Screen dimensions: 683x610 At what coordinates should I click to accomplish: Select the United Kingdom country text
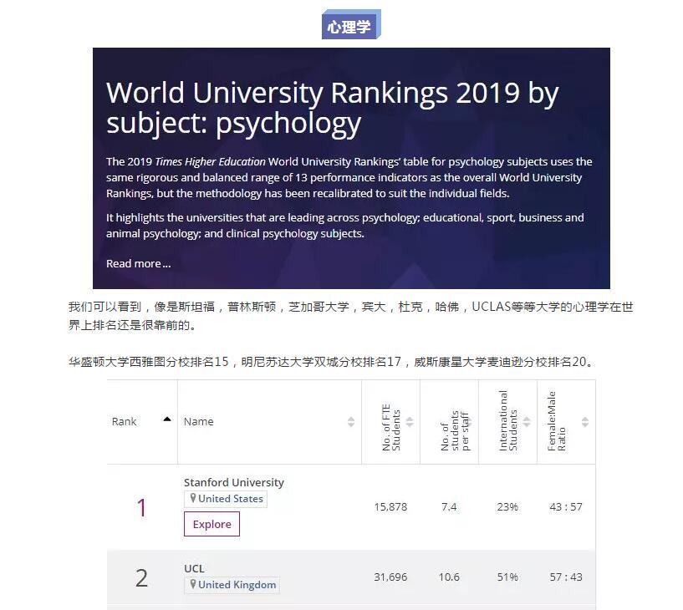click(x=237, y=585)
